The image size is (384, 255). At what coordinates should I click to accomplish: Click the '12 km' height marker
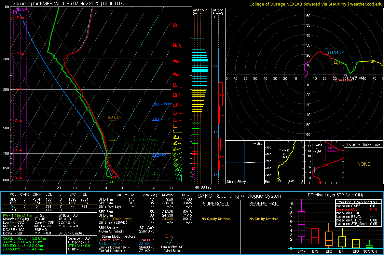click(x=19, y=54)
